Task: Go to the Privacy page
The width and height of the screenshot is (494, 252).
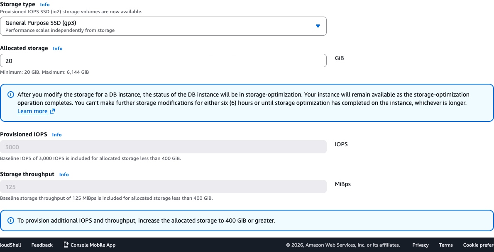Action: point(421,245)
